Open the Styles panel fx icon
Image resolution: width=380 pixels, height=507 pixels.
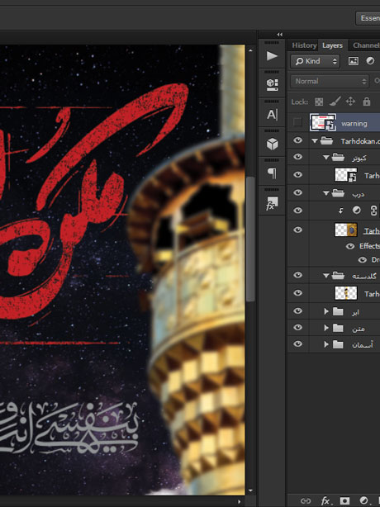[x=272, y=203]
